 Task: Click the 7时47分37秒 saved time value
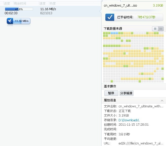146,17
